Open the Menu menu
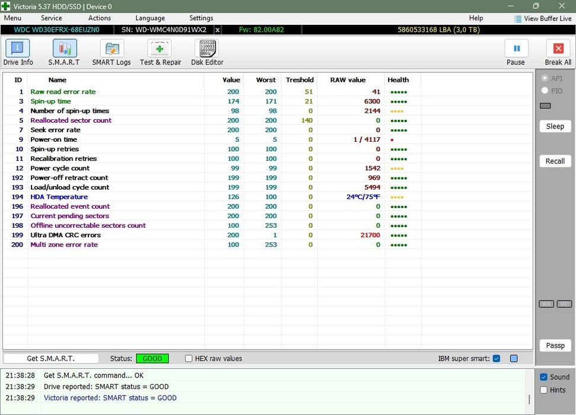The image size is (576, 415). pos(12,18)
